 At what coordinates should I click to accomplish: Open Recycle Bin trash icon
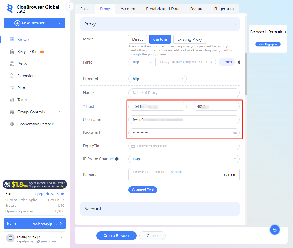tap(12, 52)
